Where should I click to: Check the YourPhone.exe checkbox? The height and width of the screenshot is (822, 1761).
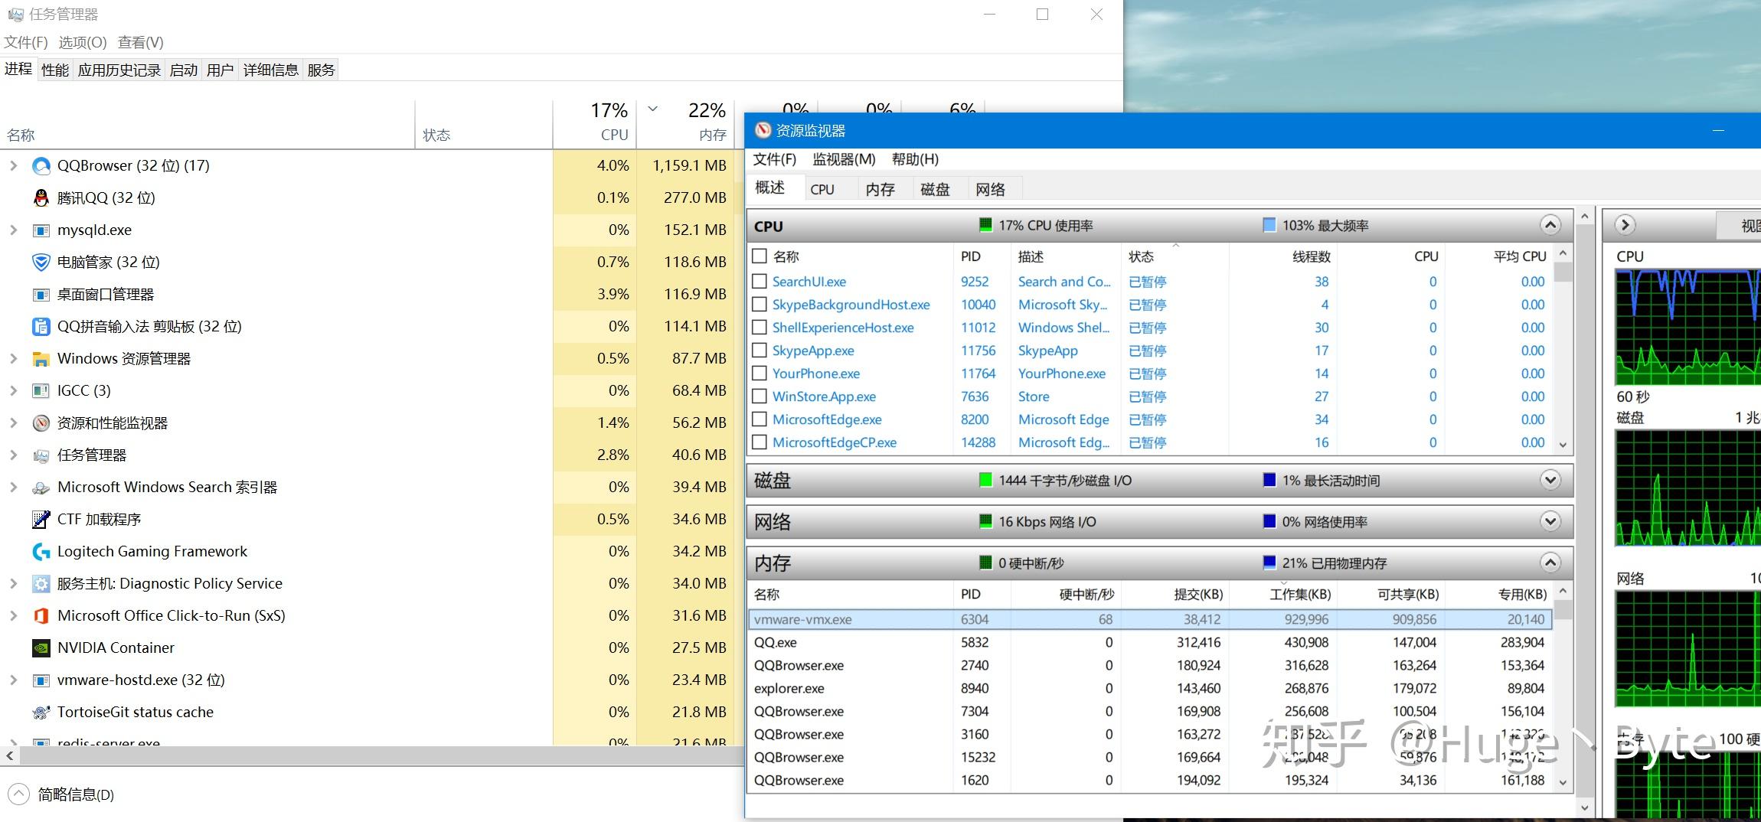pyautogui.click(x=760, y=373)
